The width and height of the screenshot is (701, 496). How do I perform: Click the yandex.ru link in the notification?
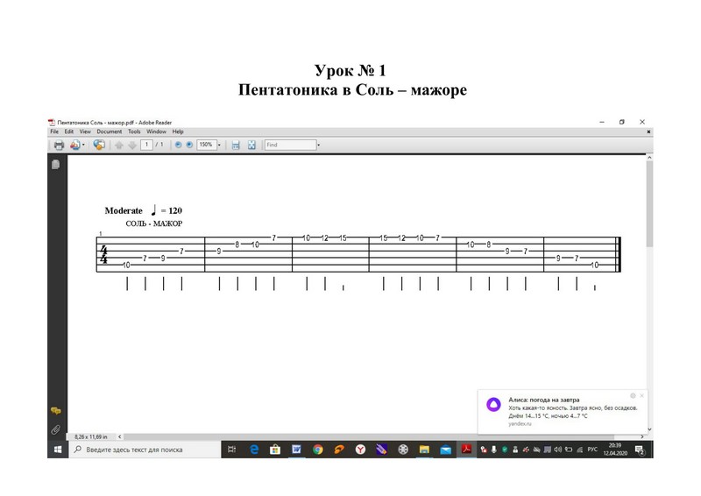[520, 422]
